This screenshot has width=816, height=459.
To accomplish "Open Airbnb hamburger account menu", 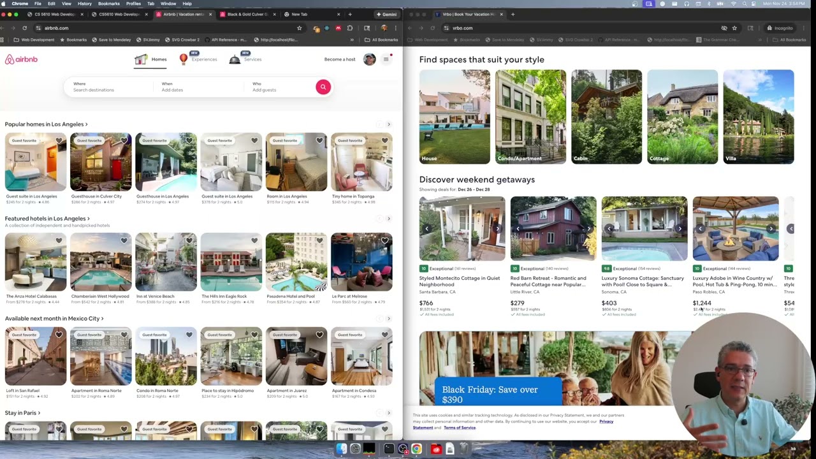I will click(386, 59).
